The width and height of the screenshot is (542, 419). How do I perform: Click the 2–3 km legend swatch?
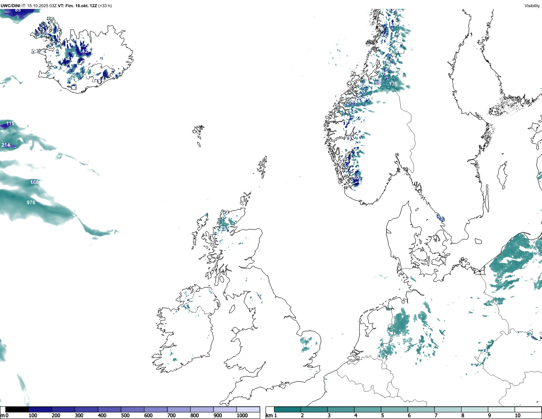tap(314, 409)
